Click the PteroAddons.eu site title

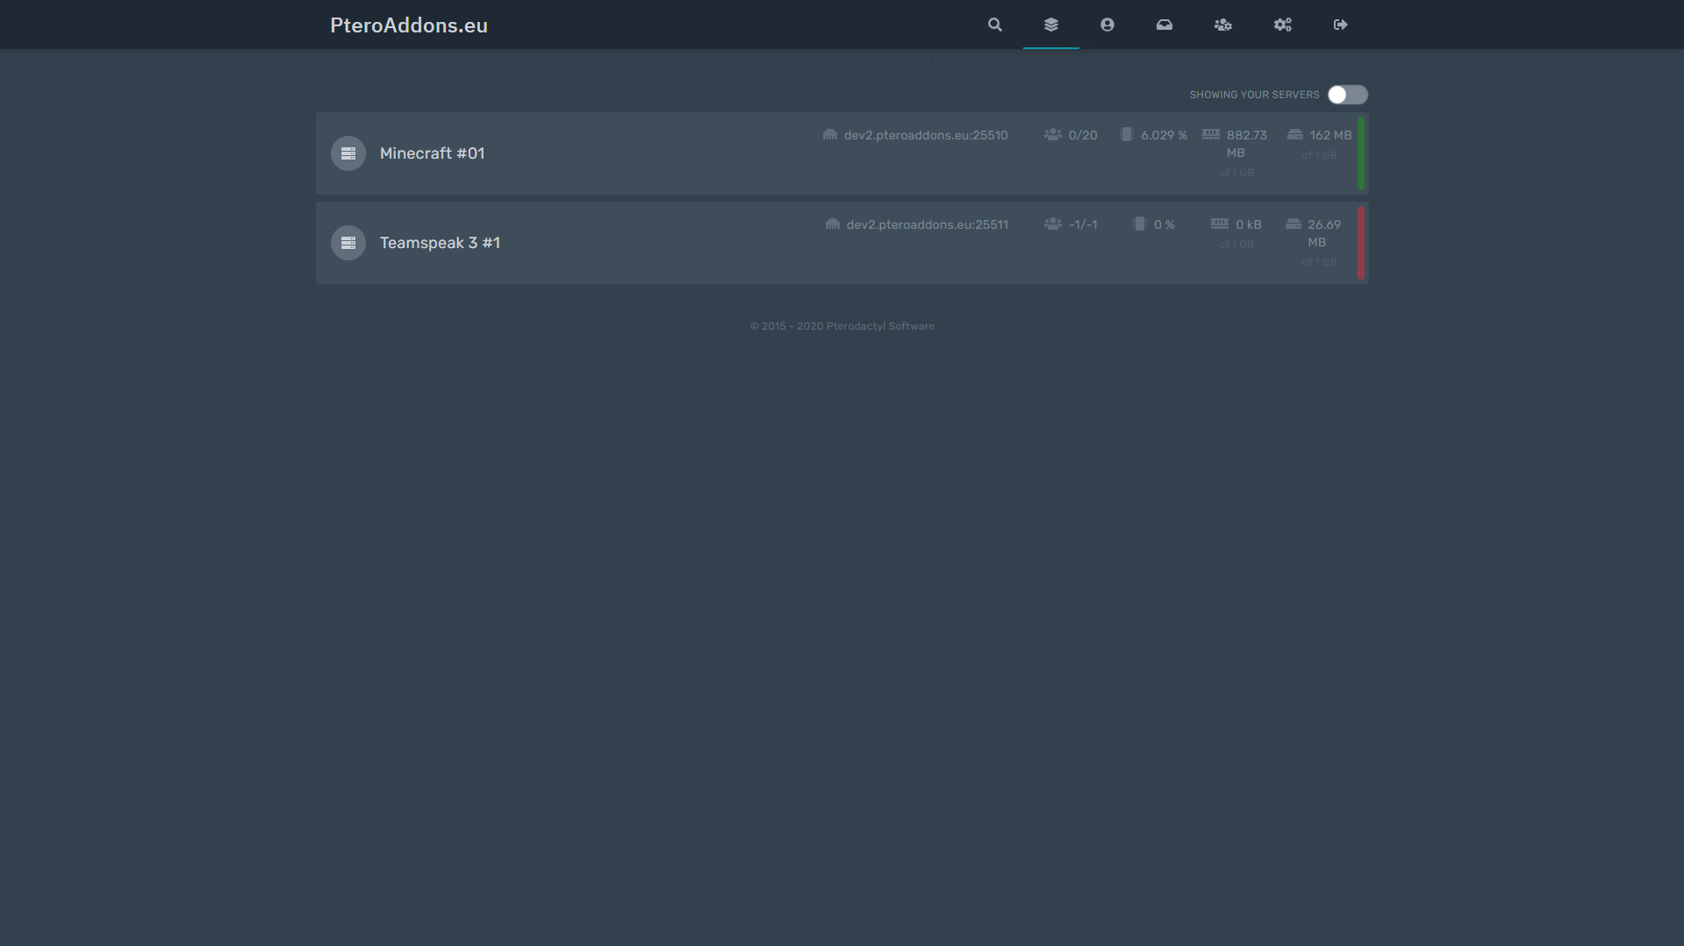(408, 25)
